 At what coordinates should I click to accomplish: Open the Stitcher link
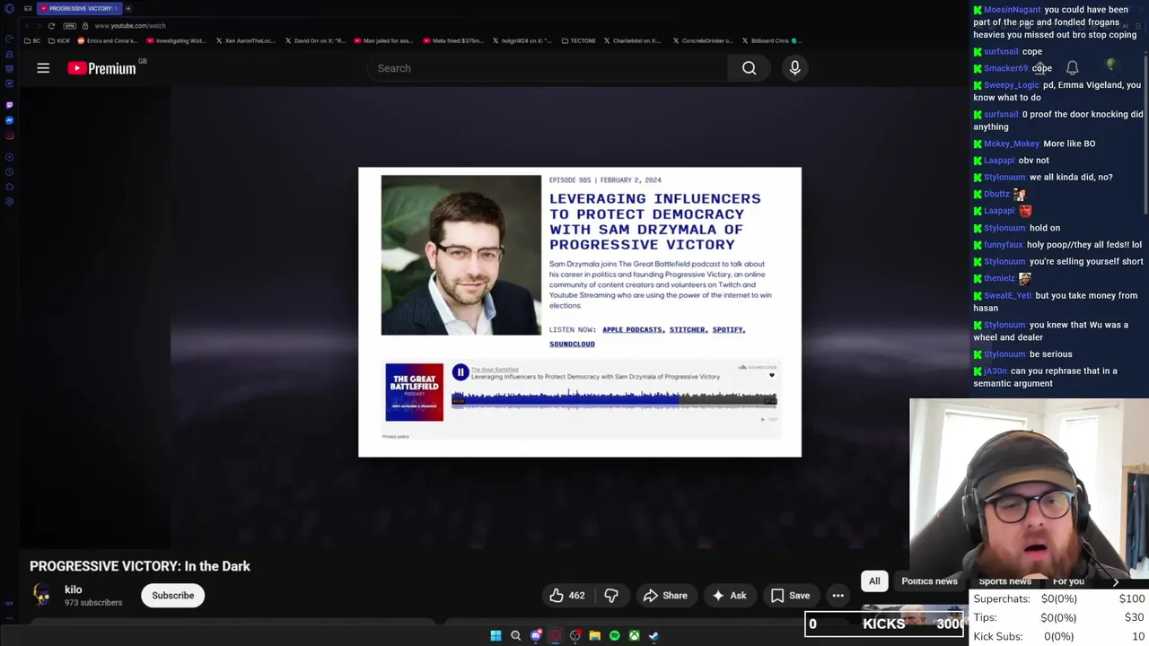coord(687,330)
